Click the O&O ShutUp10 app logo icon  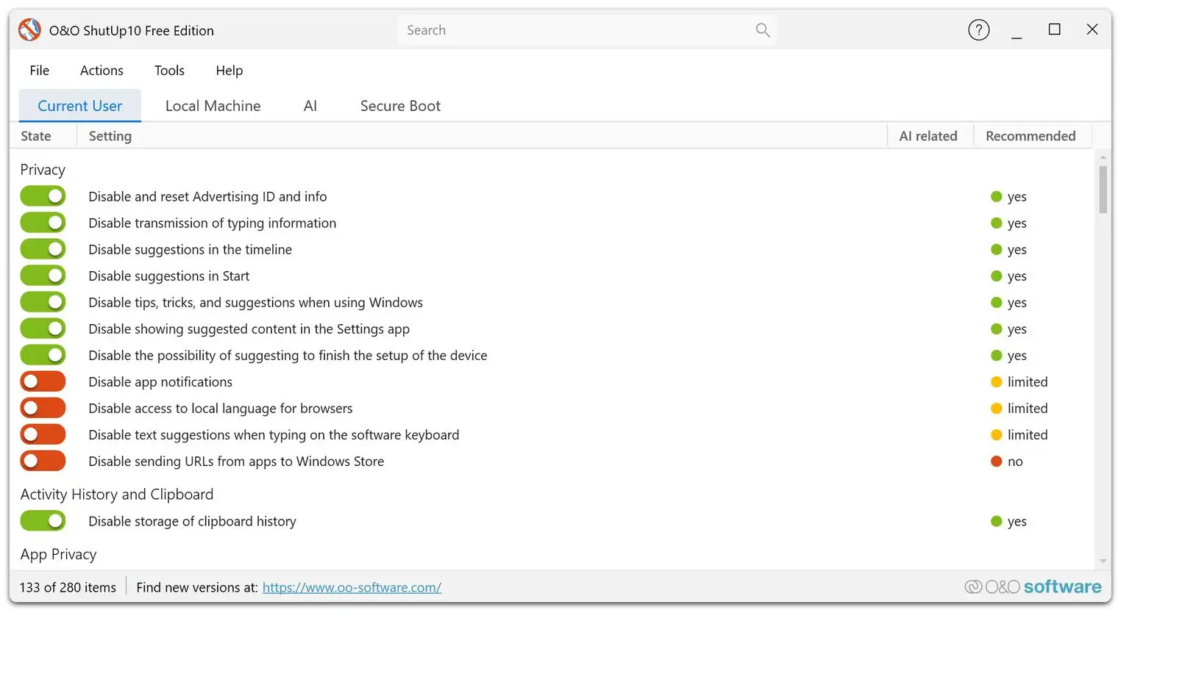coord(29,29)
